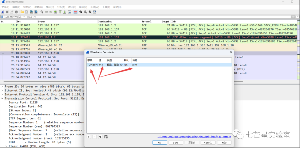Open the 统计(S) menu

pyautogui.click(x=72, y=7)
